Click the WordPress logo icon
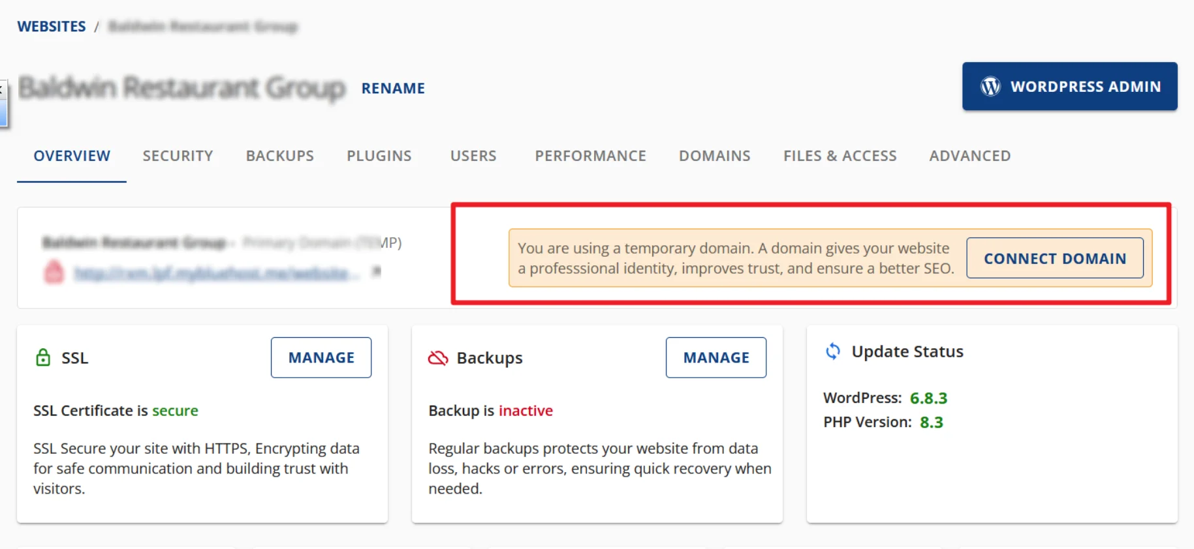1194x549 pixels. (x=990, y=87)
